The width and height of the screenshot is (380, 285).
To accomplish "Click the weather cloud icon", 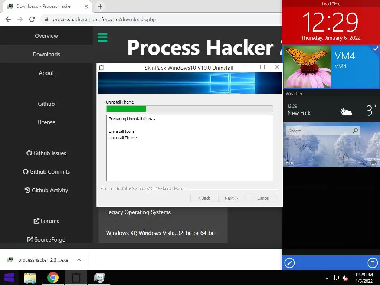I will (x=346, y=112).
